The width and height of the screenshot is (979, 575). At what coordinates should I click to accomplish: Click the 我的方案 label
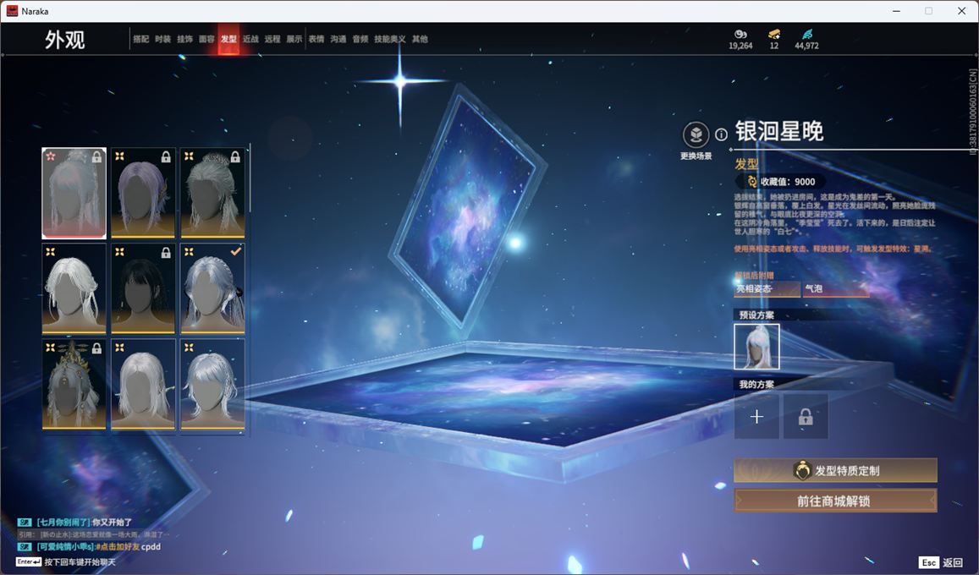tap(756, 384)
